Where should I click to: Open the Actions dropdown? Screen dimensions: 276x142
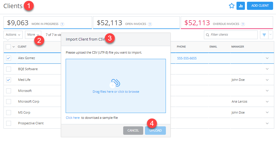13,34
